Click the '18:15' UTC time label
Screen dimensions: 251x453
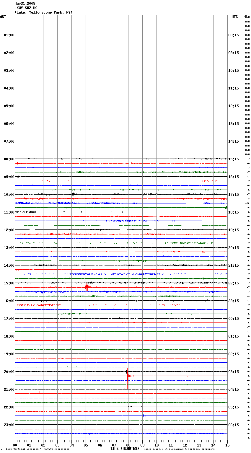coord(234,212)
